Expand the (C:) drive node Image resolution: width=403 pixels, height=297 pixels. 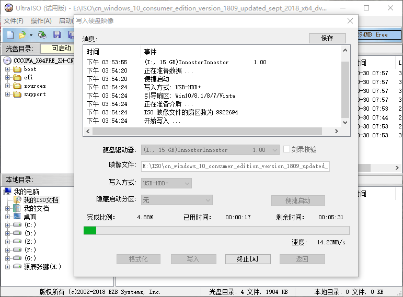pyautogui.click(x=7, y=225)
